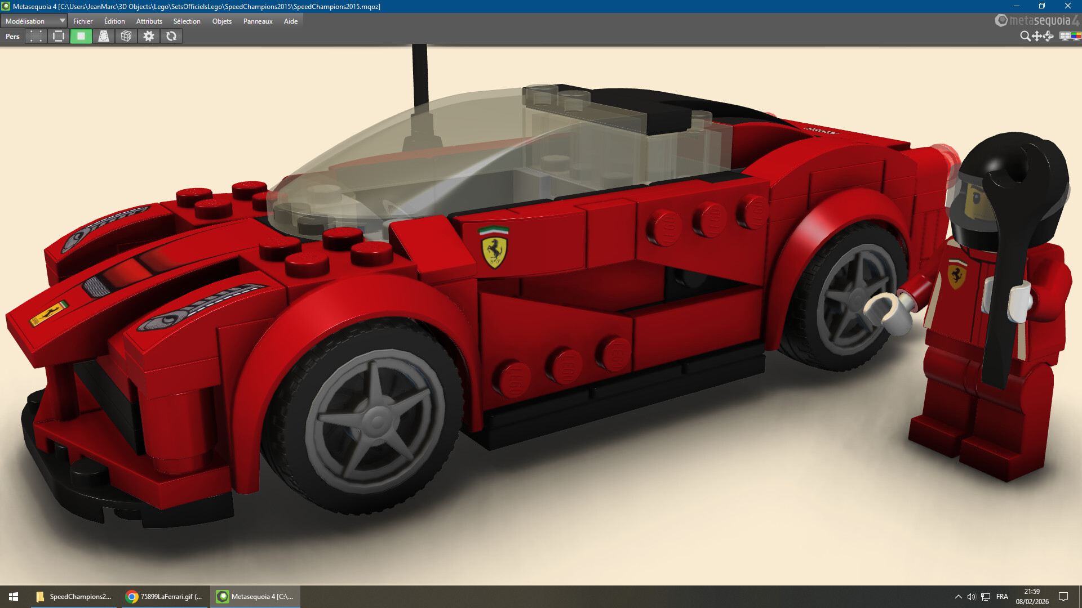Open the Fichier menu
The width and height of the screenshot is (1082, 608).
tap(83, 21)
